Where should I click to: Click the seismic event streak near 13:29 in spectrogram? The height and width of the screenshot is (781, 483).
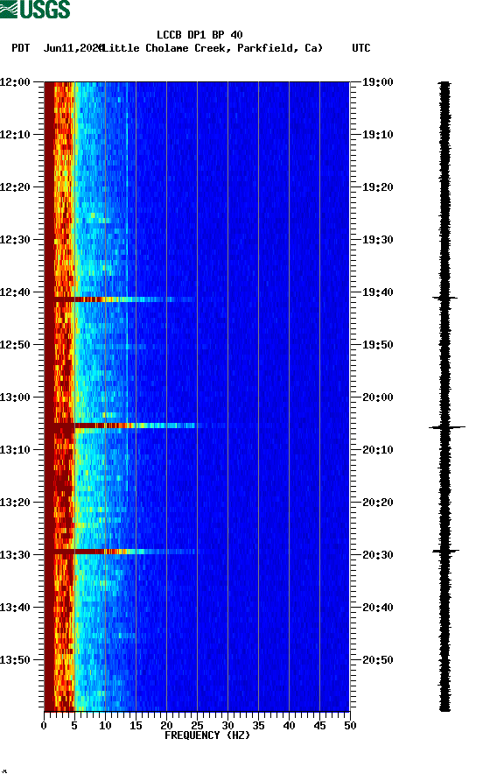tap(122, 552)
